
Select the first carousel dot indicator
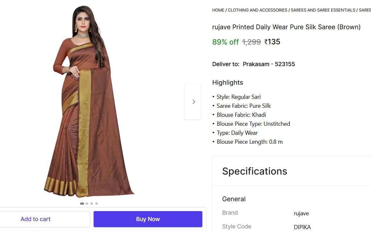click(82, 203)
